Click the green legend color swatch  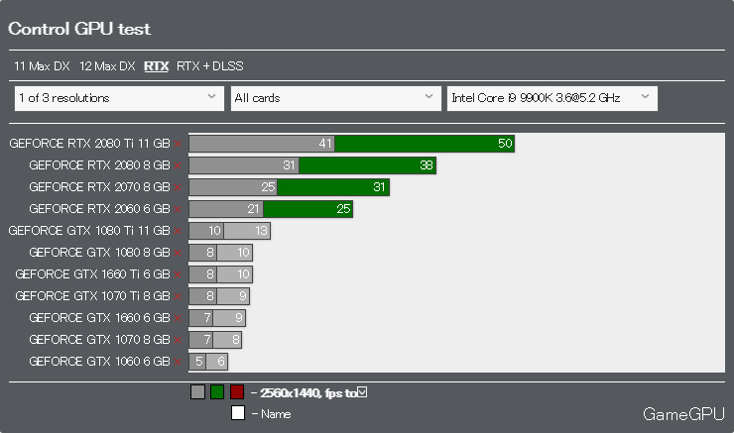217,391
